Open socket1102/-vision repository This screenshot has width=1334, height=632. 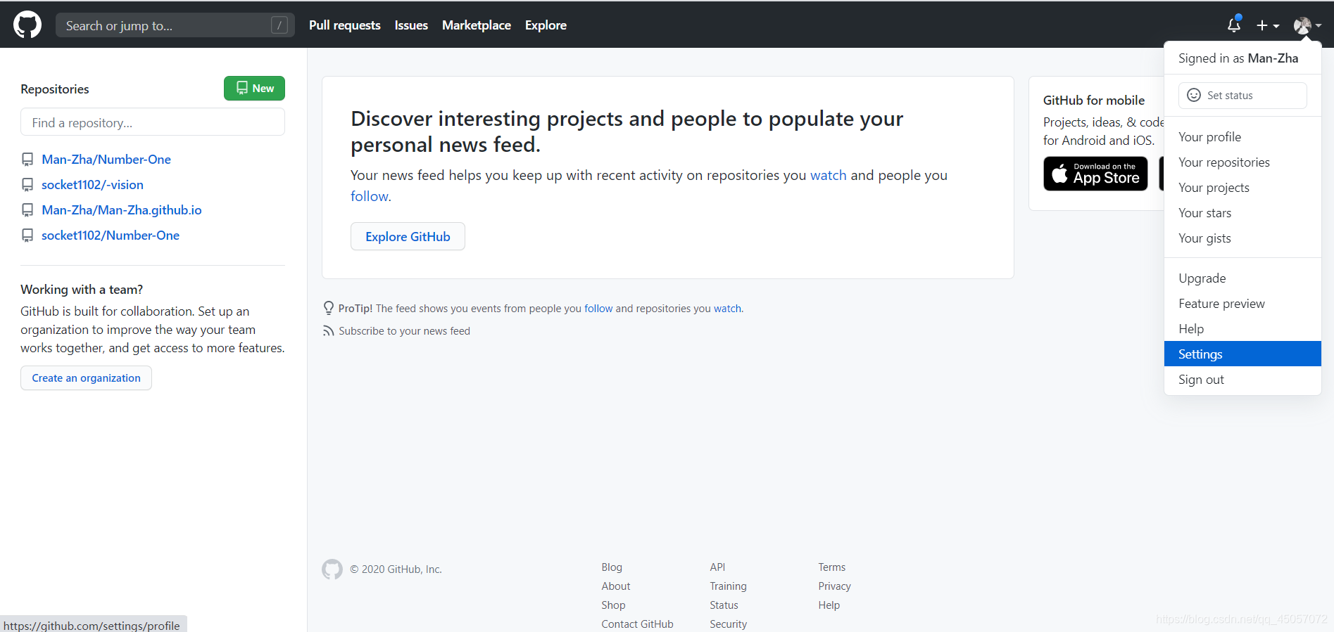(x=92, y=185)
